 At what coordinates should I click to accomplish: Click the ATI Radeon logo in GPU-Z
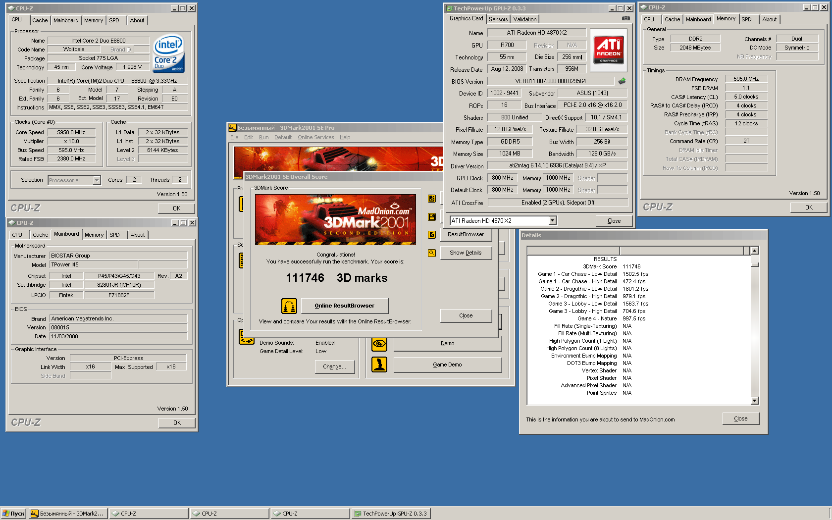(x=609, y=50)
